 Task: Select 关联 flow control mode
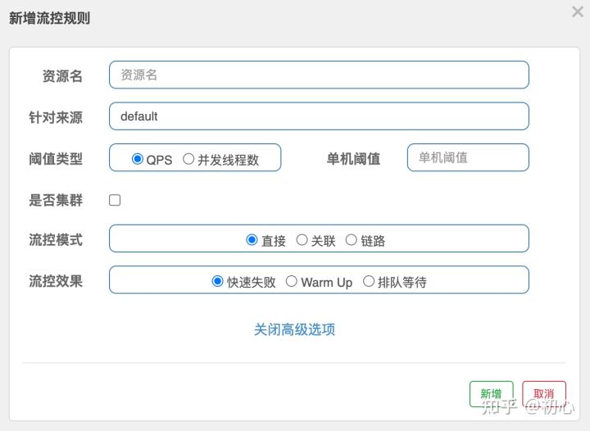tap(302, 239)
